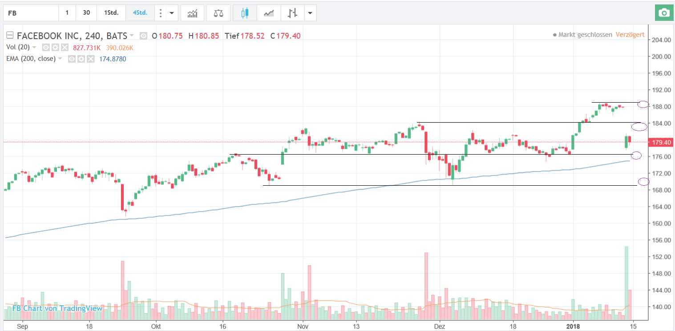Select the 1 minute interval
Image resolution: width=675 pixels, height=331 pixels.
[67, 13]
